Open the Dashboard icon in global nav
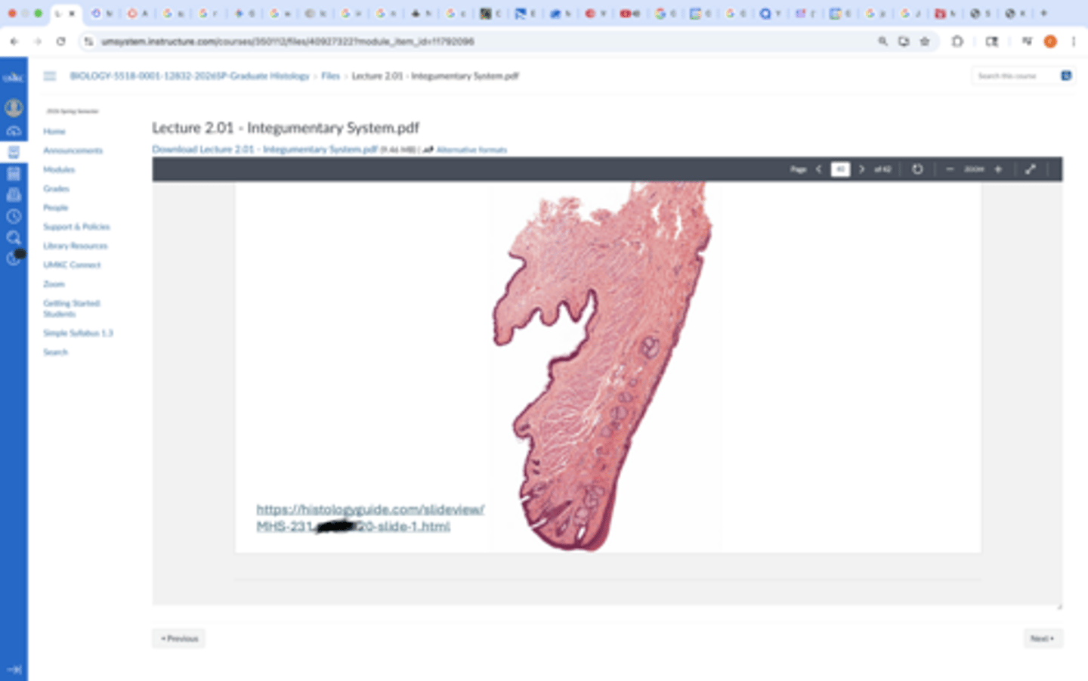This screenshot has height=681, width=1088. click(x=14, y=132)
